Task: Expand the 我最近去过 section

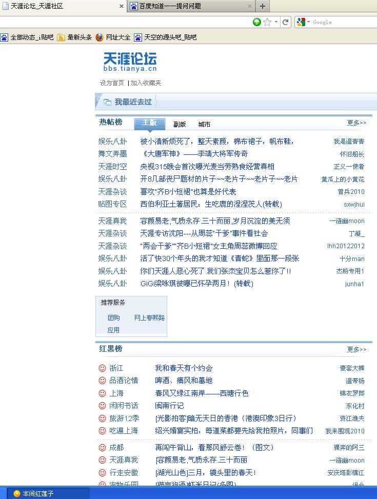Action: 133,102
